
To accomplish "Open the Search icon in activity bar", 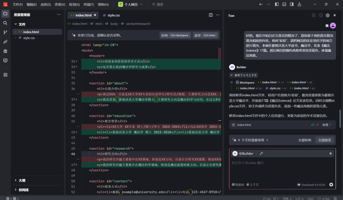I will (x=5, y=23).
